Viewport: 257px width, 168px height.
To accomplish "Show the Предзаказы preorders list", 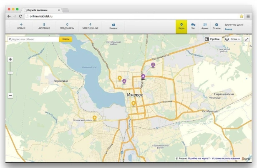I will [x=67, y=26].
